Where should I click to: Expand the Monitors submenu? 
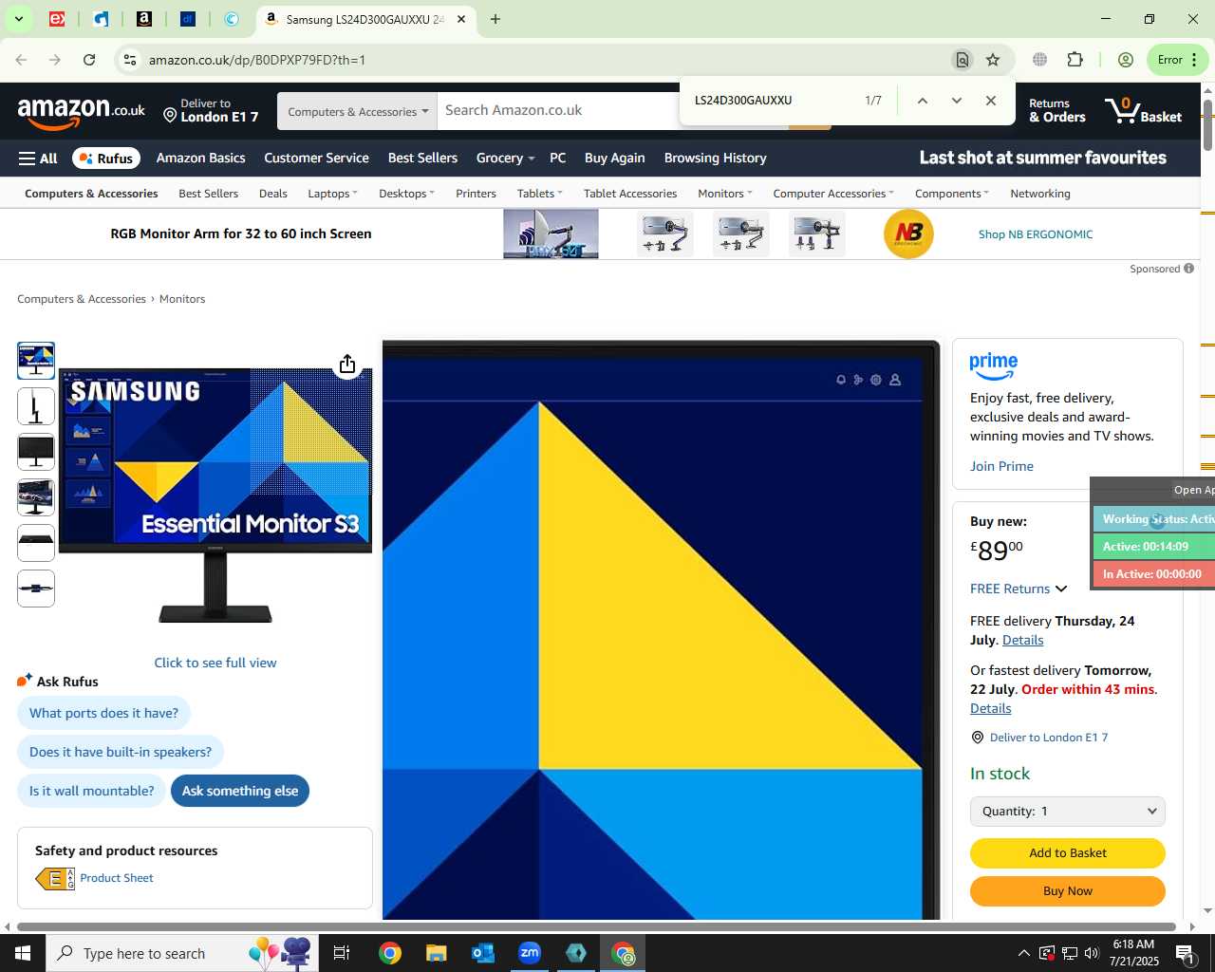point(724,194)
